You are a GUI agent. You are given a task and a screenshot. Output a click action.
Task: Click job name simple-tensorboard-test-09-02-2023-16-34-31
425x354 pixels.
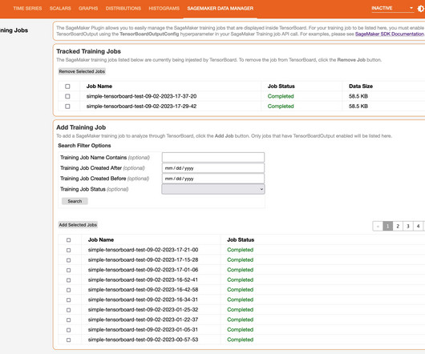point(143,300)
